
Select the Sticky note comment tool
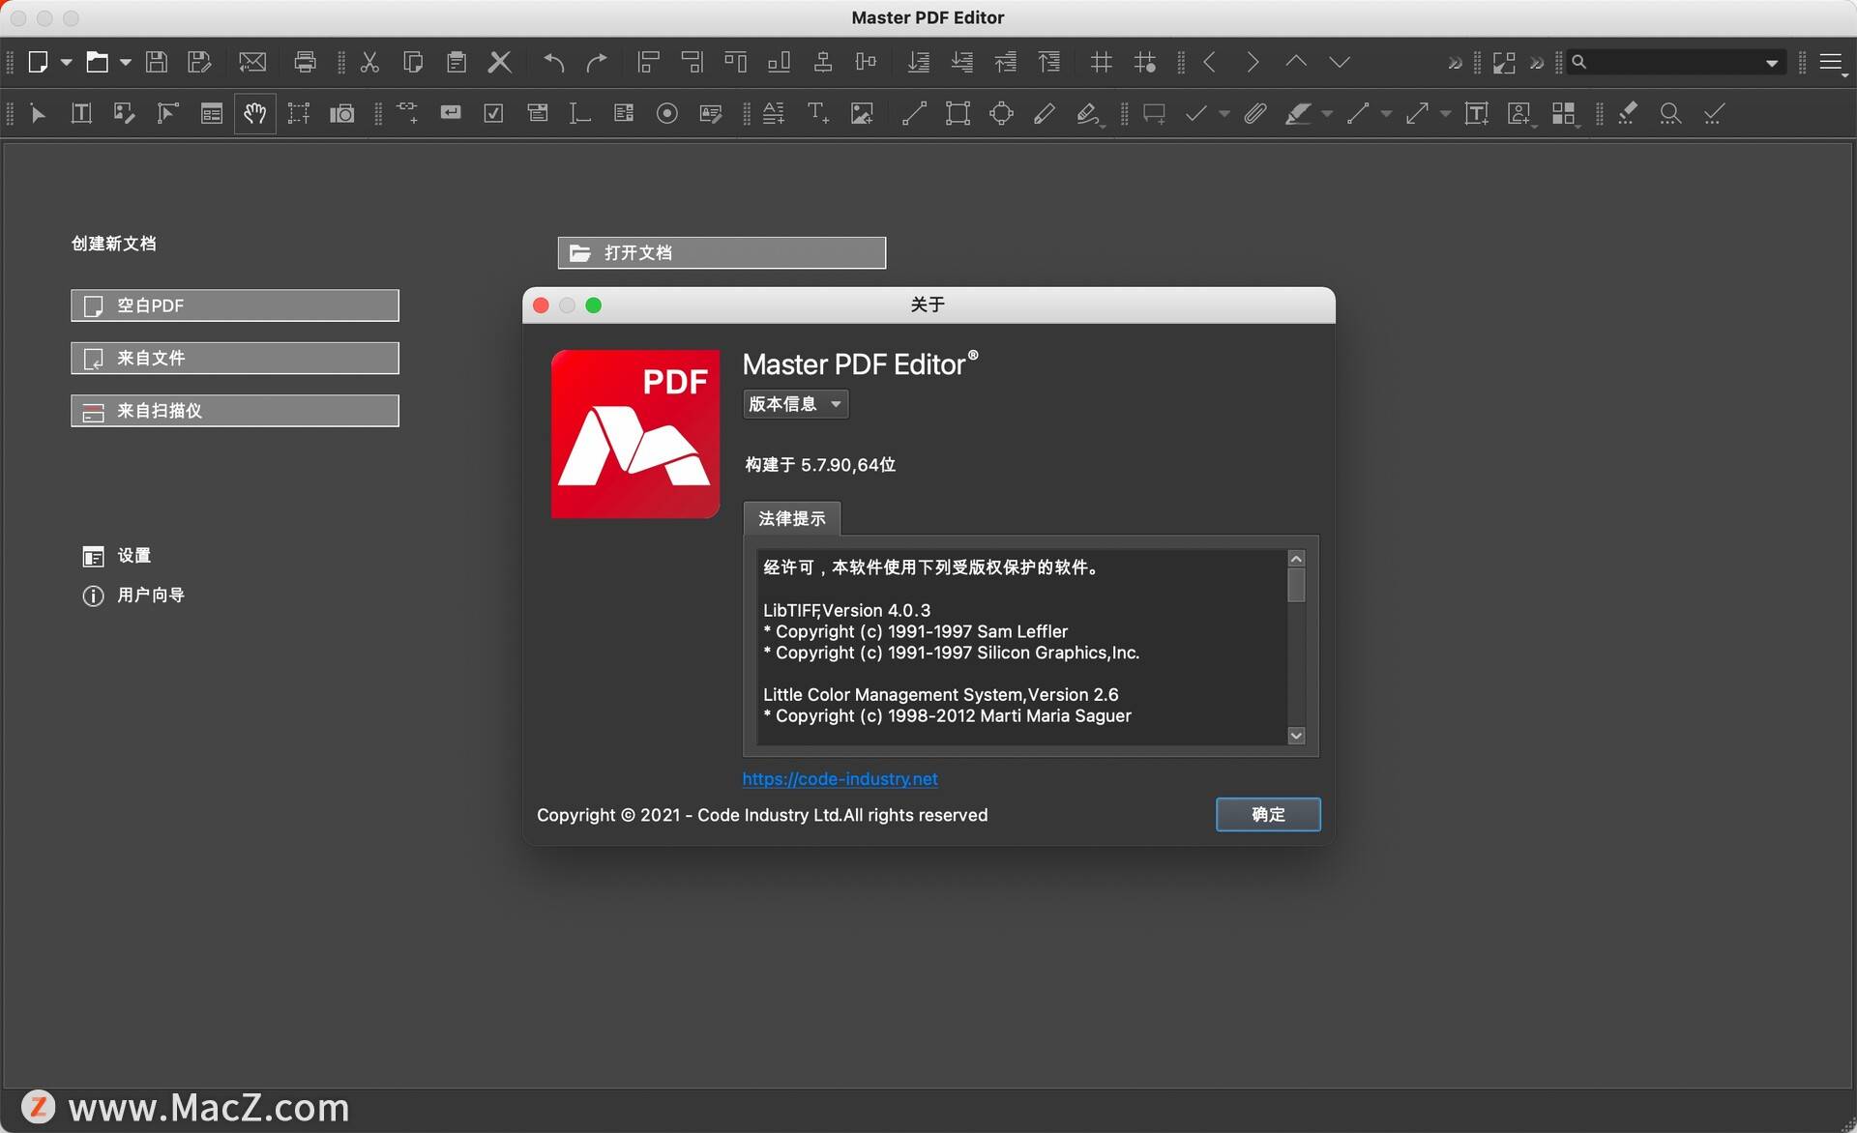point(1154,113)
